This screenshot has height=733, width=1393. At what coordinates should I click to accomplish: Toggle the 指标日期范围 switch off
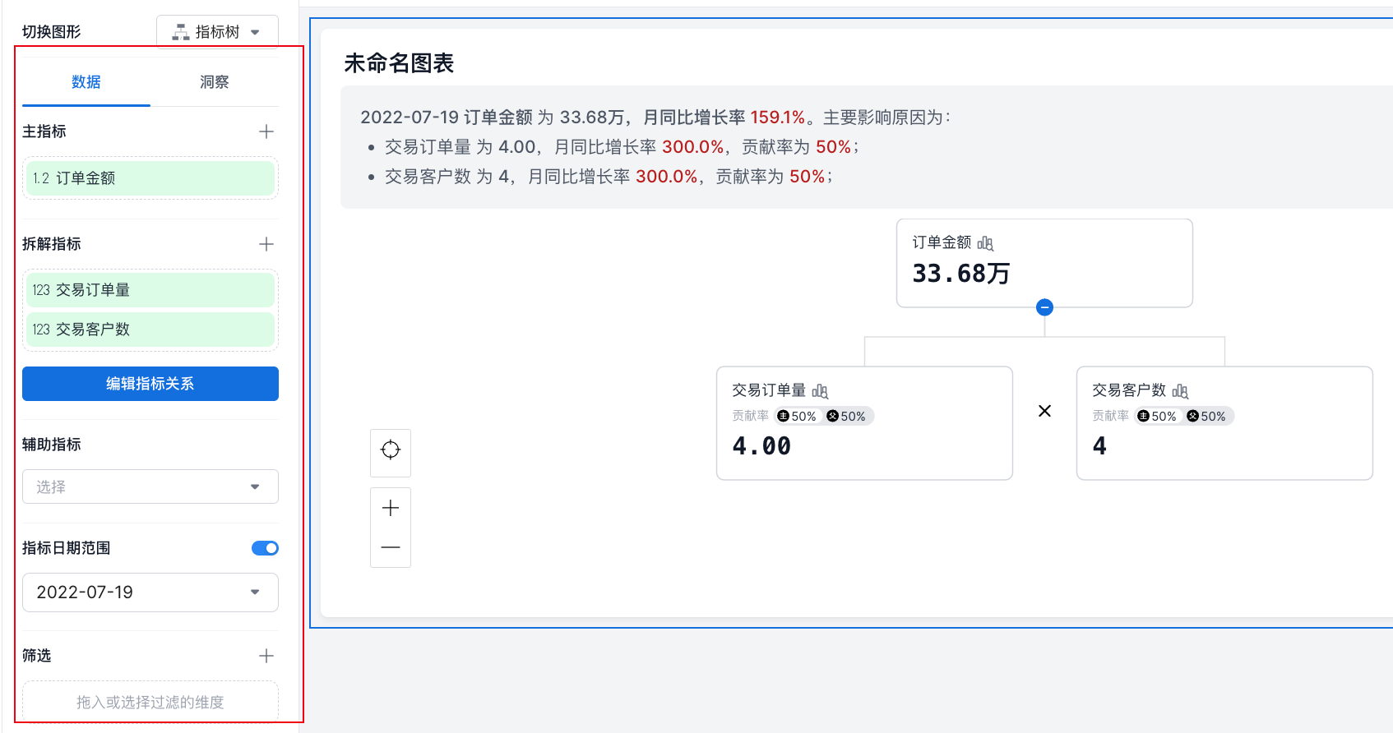point(265,548)
